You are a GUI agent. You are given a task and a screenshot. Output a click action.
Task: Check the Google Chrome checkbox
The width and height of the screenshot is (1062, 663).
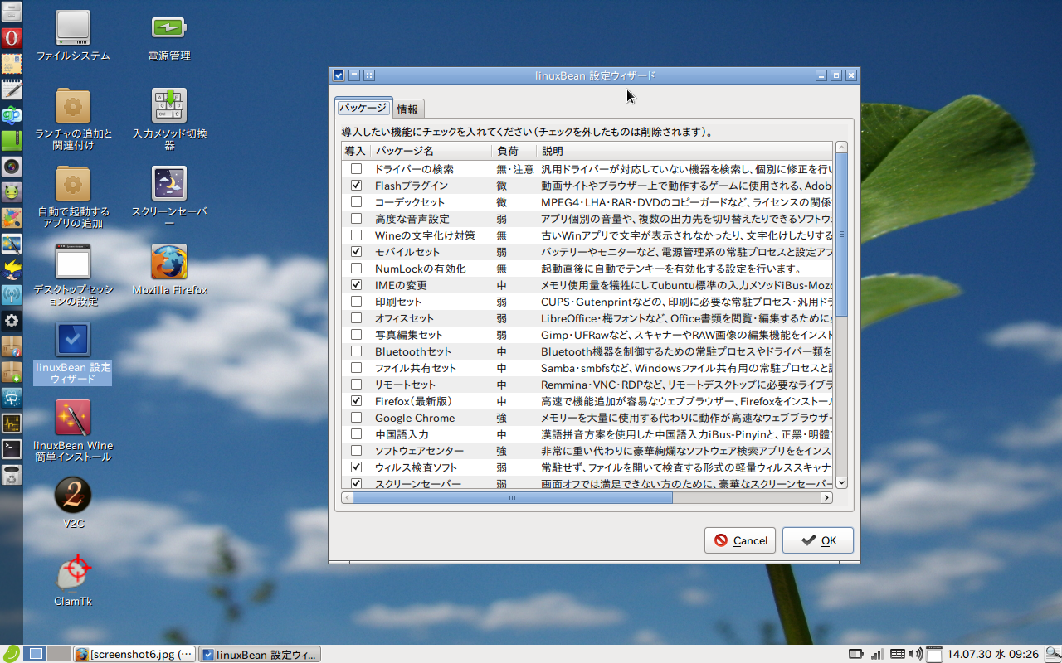(x=356, y=418)
